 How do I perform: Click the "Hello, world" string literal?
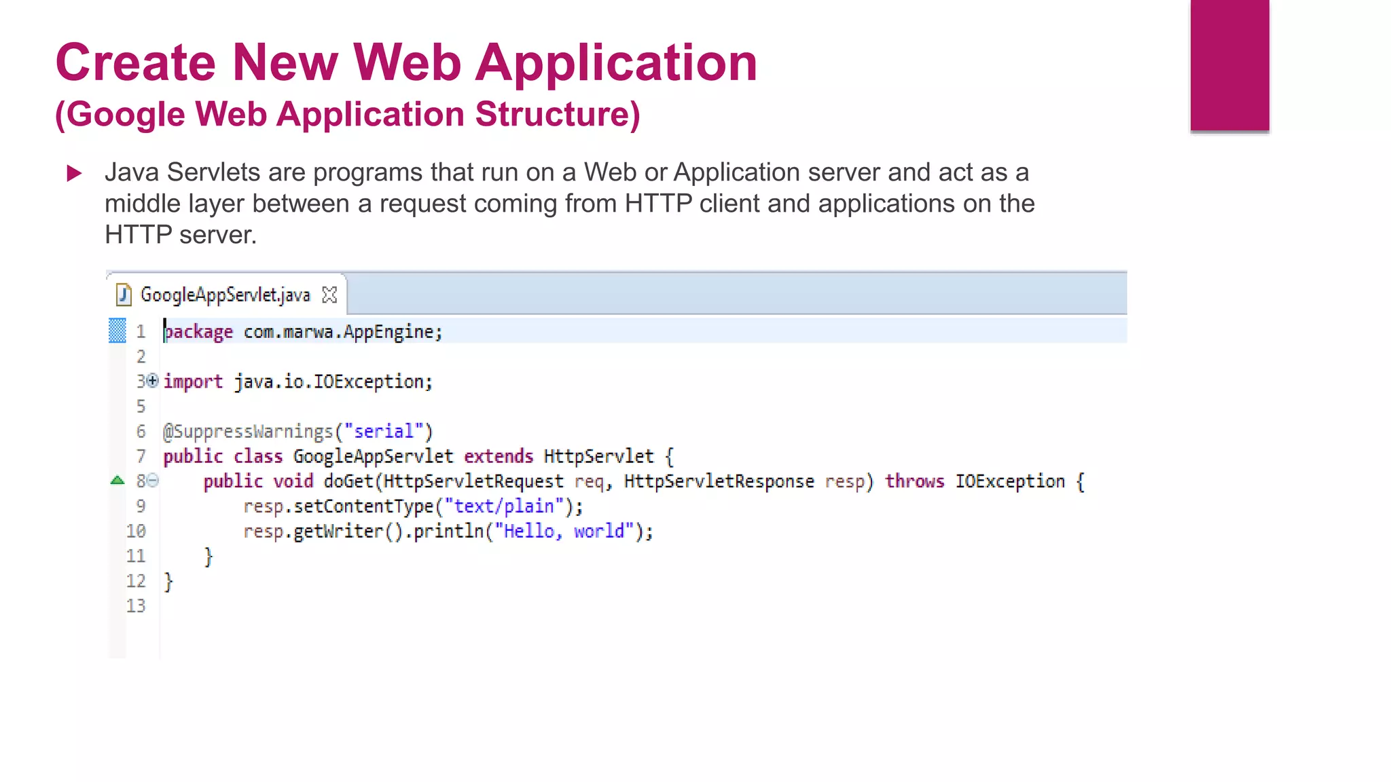point(564,531)
